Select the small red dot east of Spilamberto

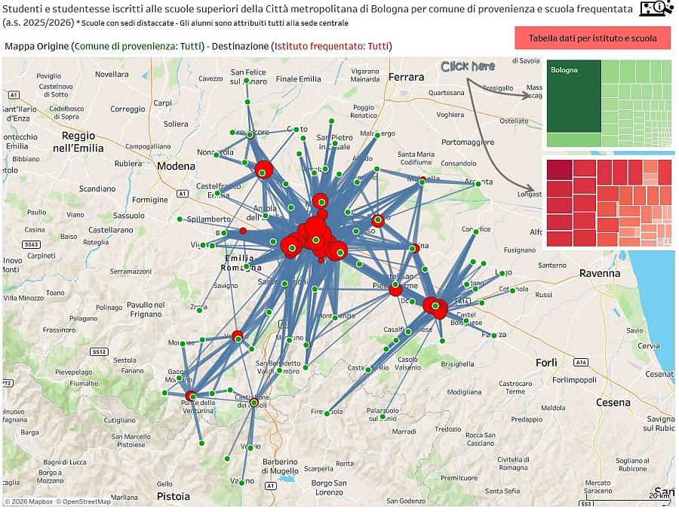tap(243, 231)
